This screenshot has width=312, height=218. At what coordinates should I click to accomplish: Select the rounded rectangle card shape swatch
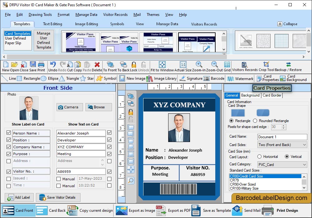click(263, 112)
